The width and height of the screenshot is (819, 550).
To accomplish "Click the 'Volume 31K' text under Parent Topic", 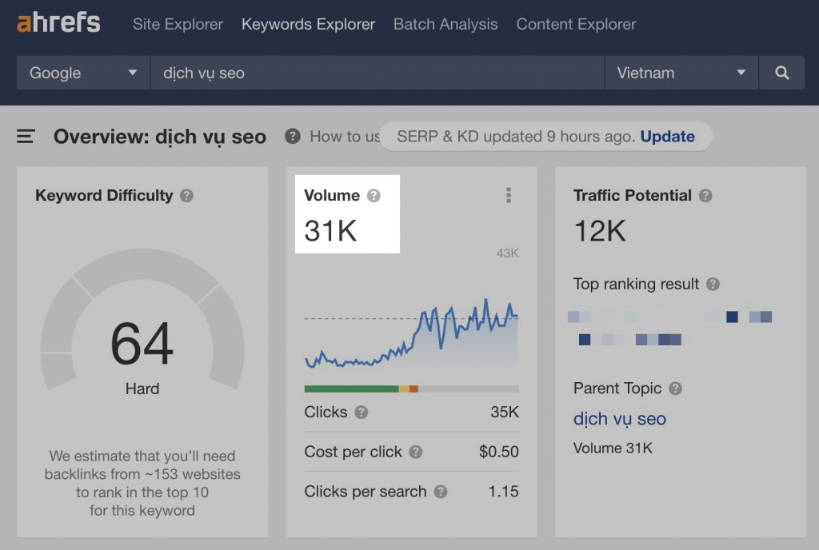I will pos(613,448).
